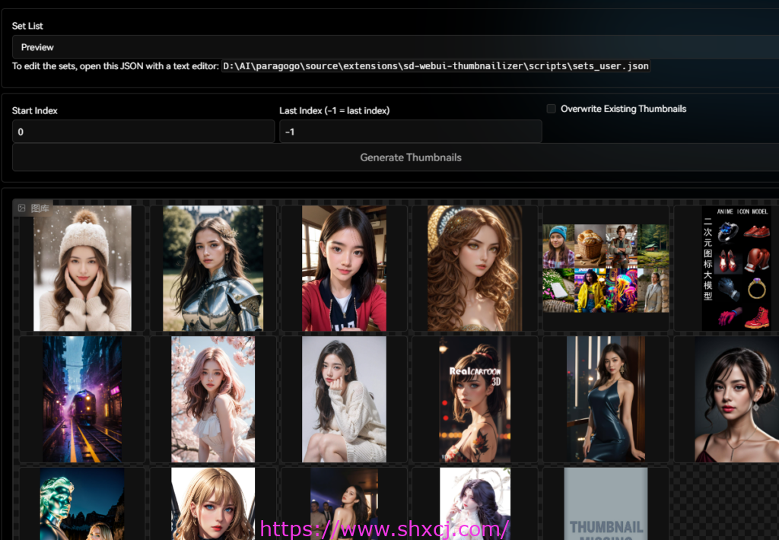Select the woman-in-armor thumbnail
Screen dimensions: 779x540
click(212, 268)
